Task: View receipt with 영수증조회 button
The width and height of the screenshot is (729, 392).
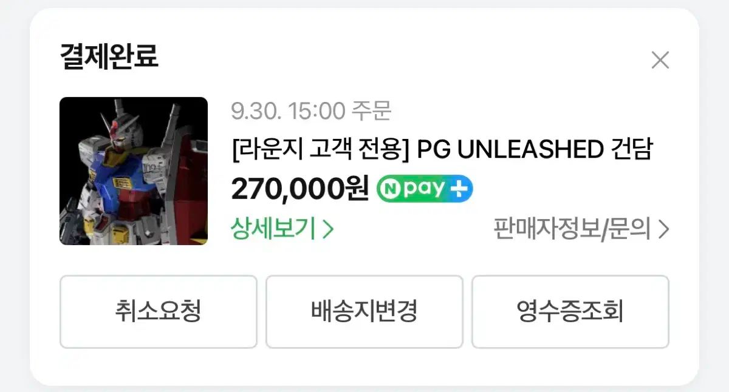Action: pos(570,312)
